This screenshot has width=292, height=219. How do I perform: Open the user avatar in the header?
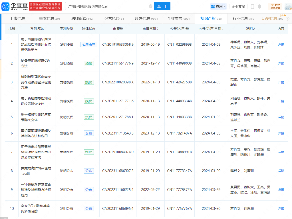pos(287,6)
